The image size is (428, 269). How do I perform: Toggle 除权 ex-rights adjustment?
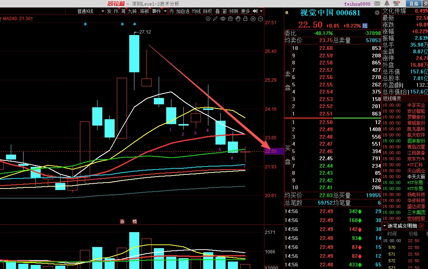[208, 11]
